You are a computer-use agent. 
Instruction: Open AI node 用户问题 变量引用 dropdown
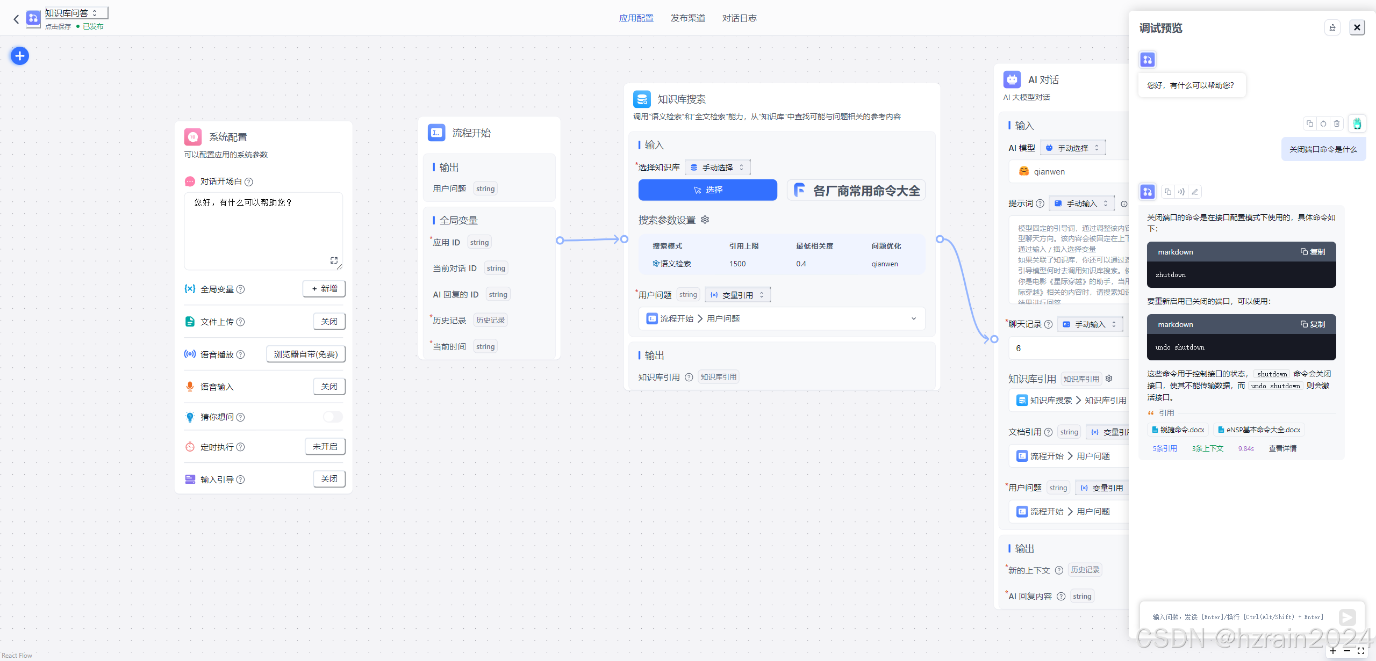[x=1102, y=488]
